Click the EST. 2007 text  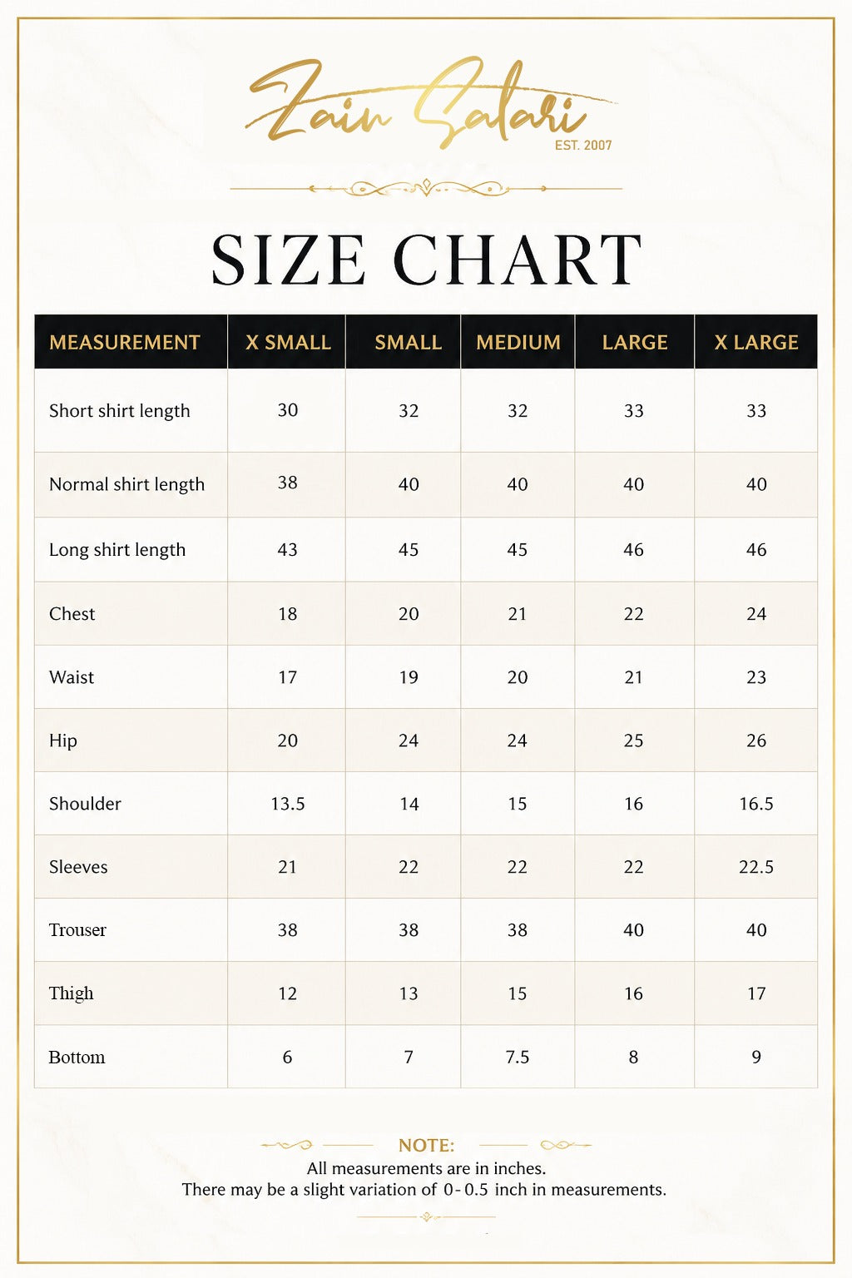(583, 146)
